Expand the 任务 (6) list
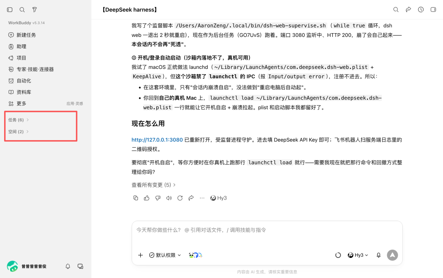The image size is (443, 278). (x=18, y=120)
